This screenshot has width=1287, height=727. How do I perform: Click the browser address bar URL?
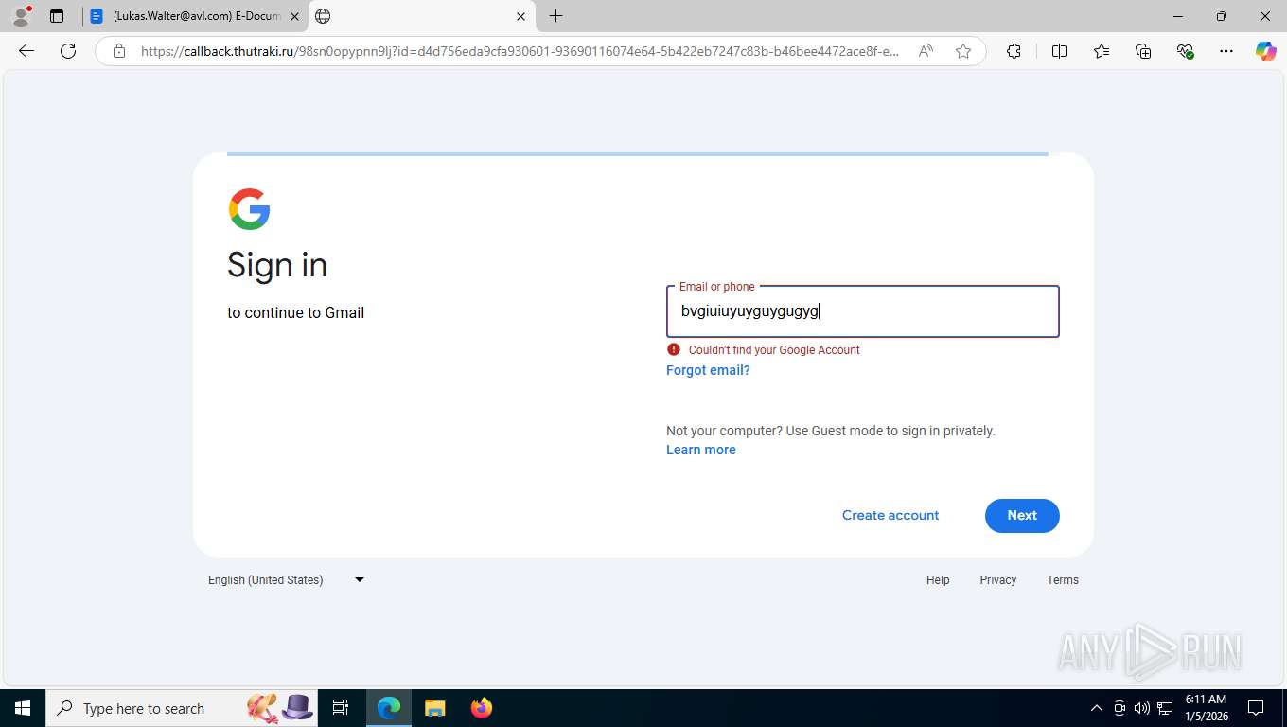520,51
